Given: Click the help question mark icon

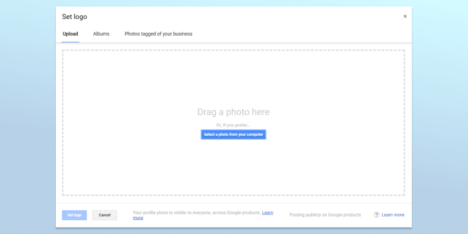Looking at the screenshot, I should [x=377, y=215].
